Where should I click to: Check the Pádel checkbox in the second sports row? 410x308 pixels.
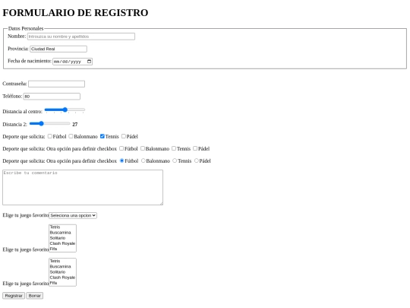[x=195, y=148]
